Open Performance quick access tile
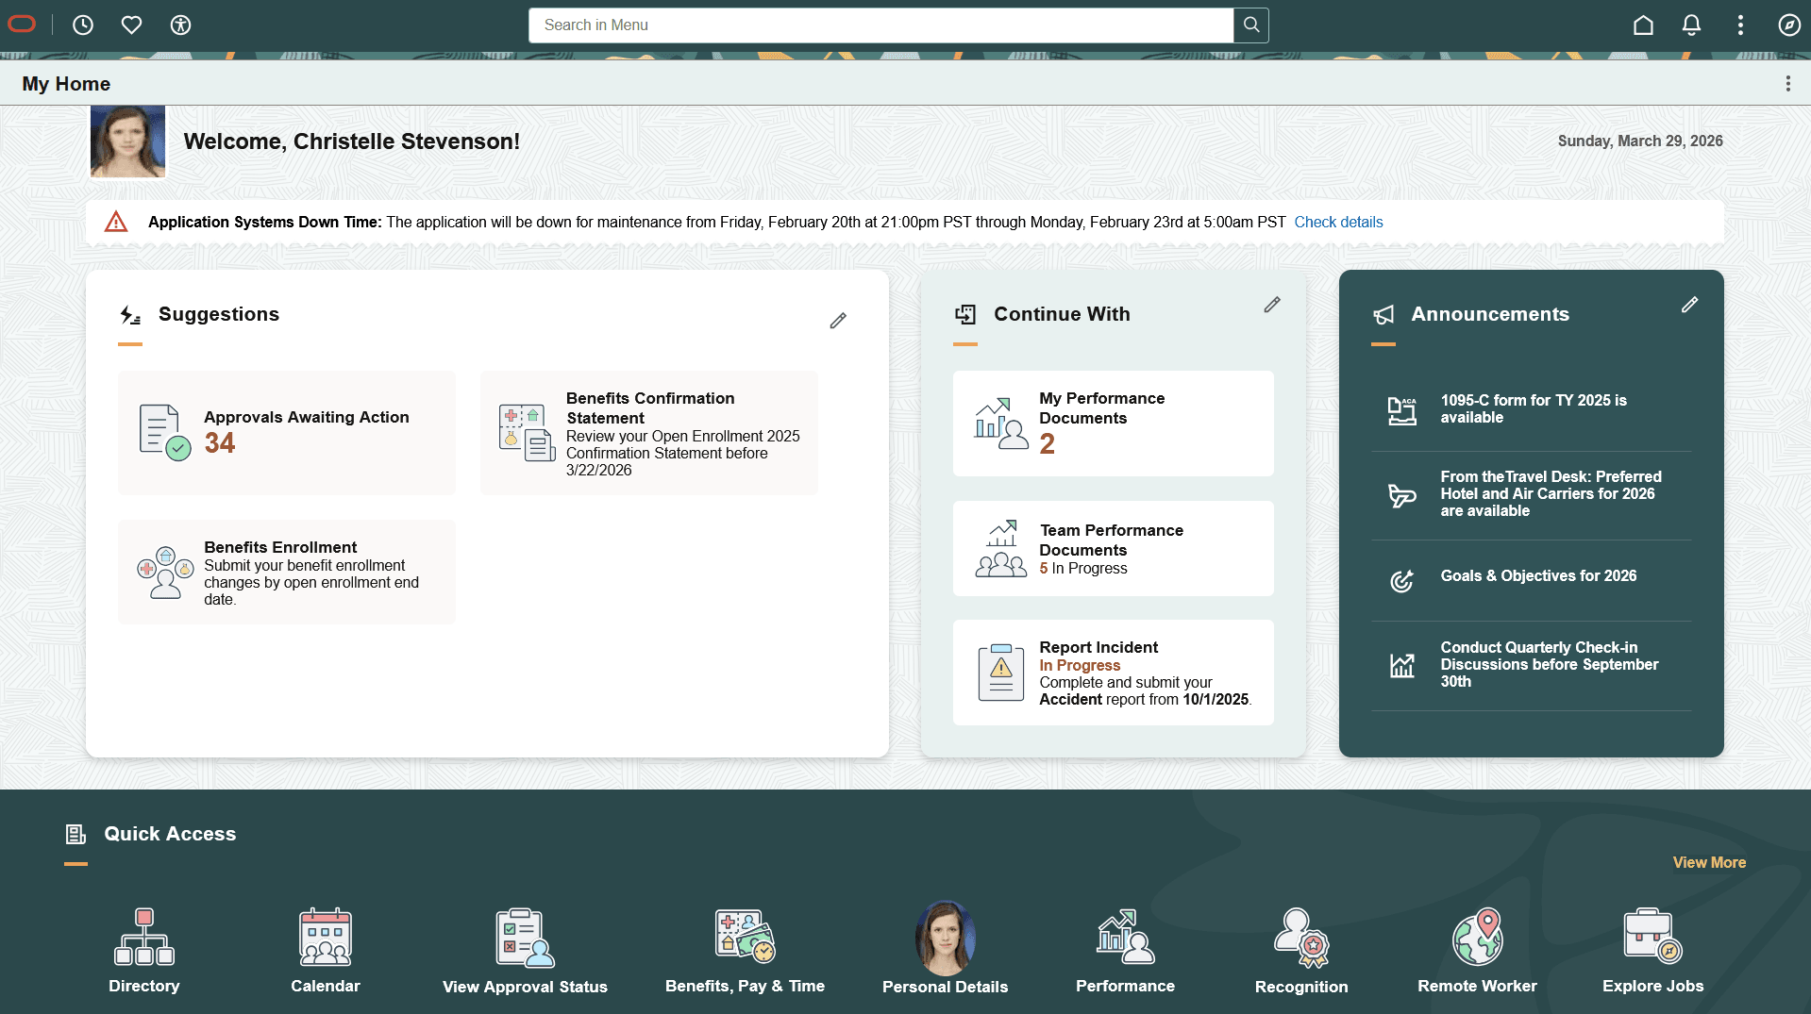 (x=1125, y=951)
